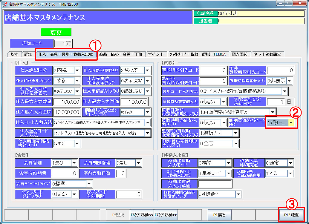Expand the 買取コード入力方法 combo box
This screenshot has height=224, width=309.
coord(285,91)
